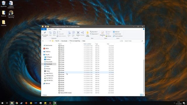Open the Explorer help icon
This screenshot has height=105, width=187.
(144, 29)
